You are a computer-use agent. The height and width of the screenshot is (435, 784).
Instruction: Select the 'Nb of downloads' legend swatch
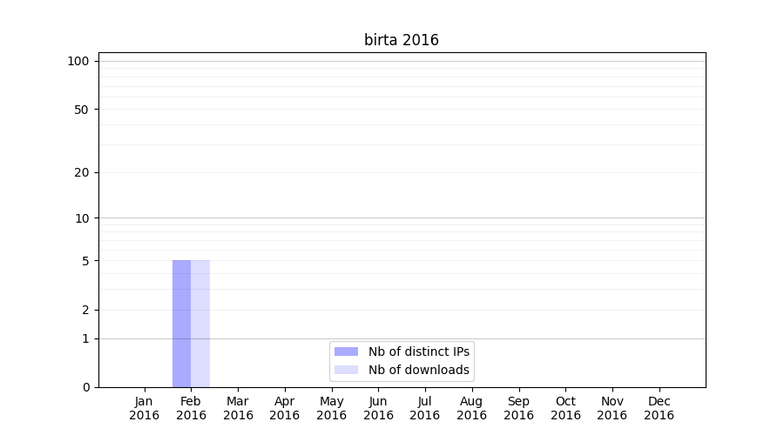coord(346,370)
